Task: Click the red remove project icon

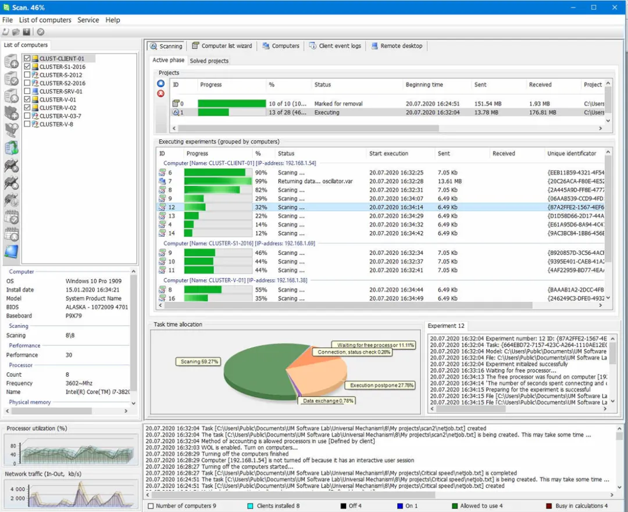Action: point(161,93)
